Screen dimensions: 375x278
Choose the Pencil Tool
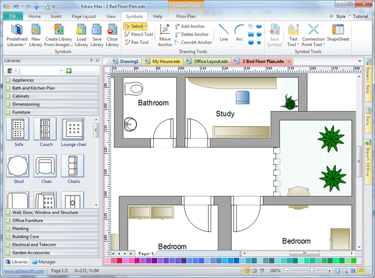click(139, 34)
